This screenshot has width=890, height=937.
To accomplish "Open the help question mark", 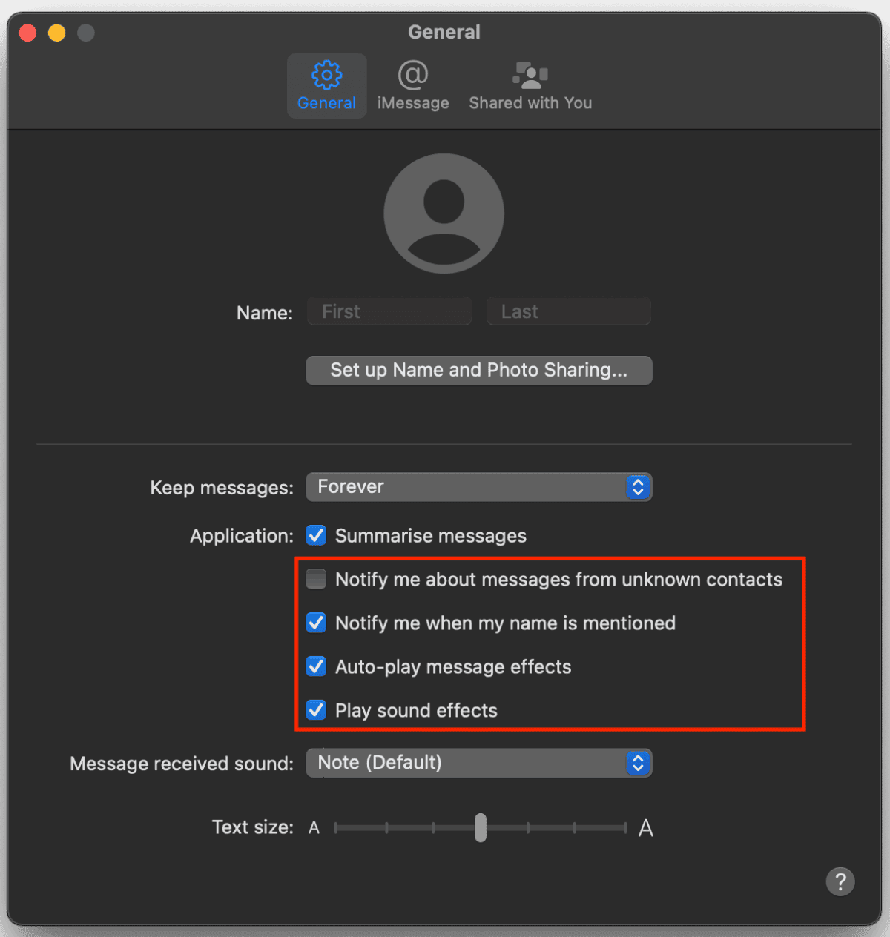I will click(840, 882).
